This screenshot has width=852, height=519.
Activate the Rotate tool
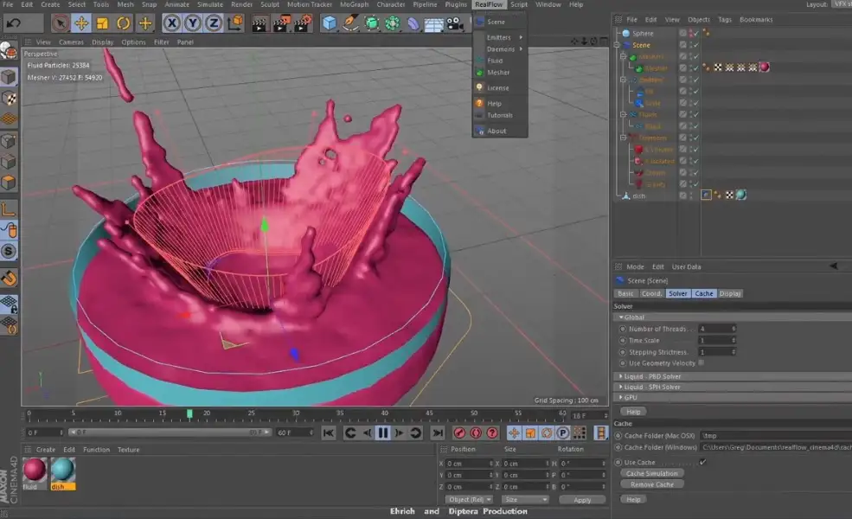124,23
